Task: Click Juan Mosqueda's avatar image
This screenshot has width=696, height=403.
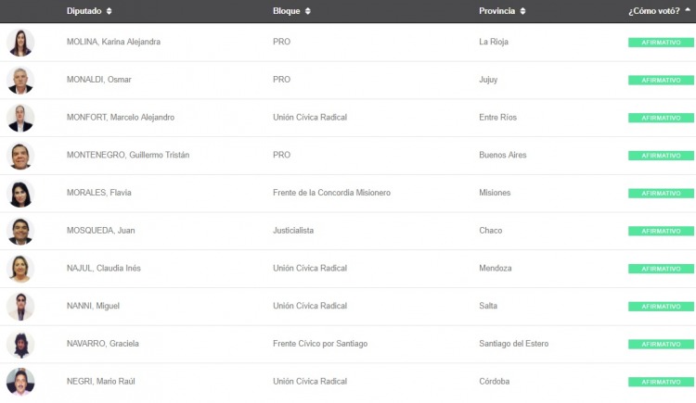Action: tap(20, 231)
